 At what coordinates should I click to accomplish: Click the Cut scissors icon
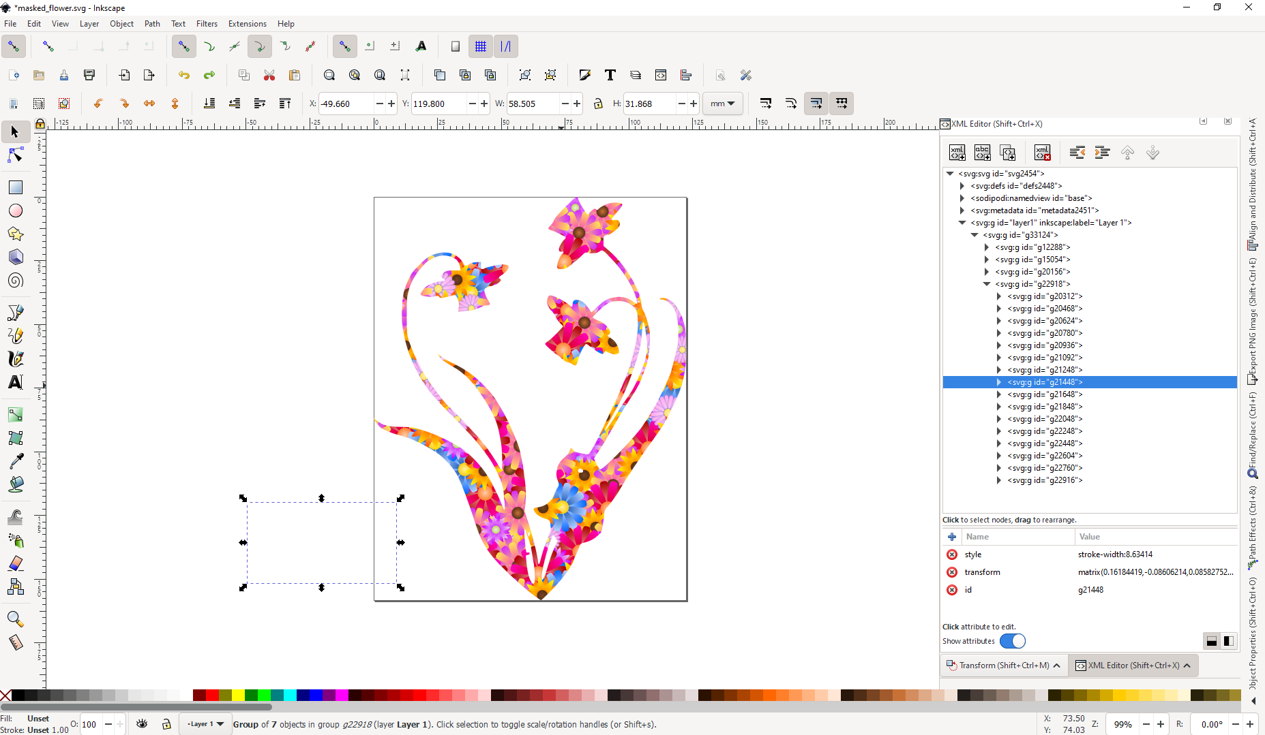269,75
